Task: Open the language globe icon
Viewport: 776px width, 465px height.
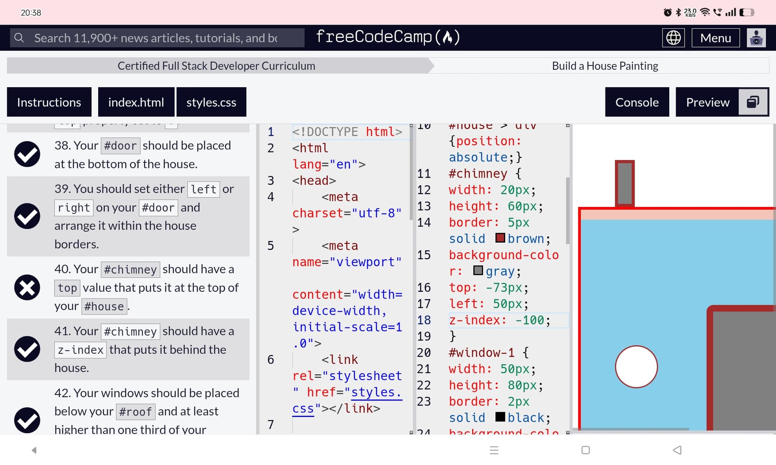Action: [673, 38]
